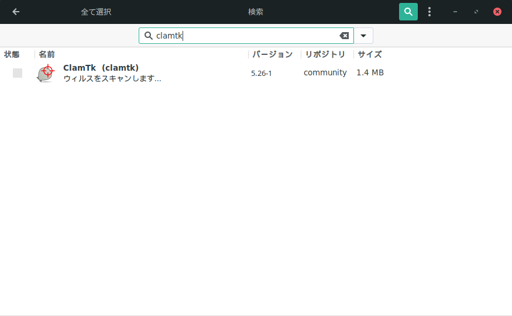
Task: Click inside the clamtk search field
Action: (246, 36)
